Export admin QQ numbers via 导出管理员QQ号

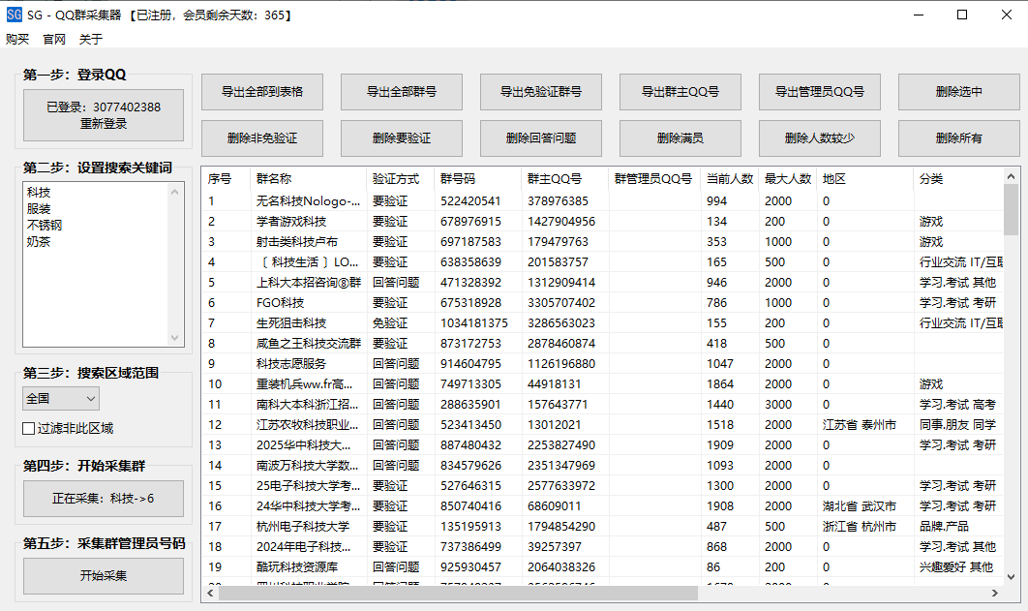point(819,92)
